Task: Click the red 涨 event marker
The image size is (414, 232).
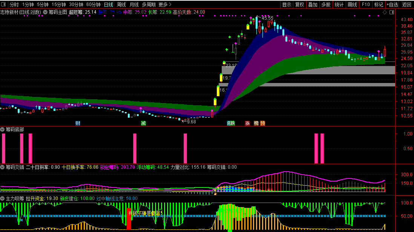Action: click(x=247, y=123)
